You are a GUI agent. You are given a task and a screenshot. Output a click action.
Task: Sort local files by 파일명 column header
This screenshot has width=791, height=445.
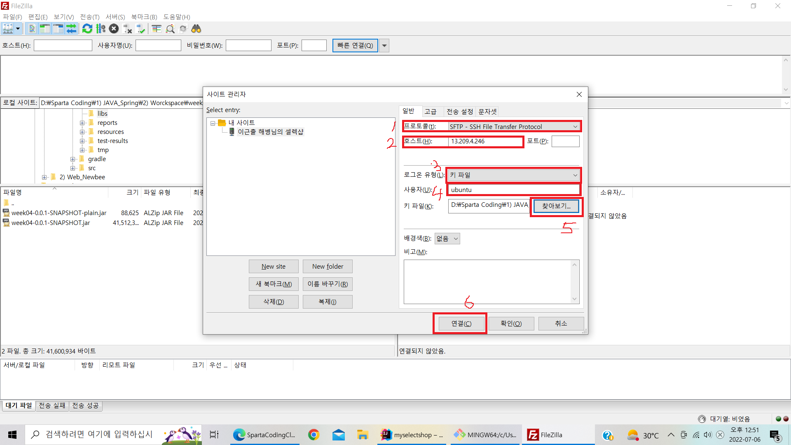(54, 192)
